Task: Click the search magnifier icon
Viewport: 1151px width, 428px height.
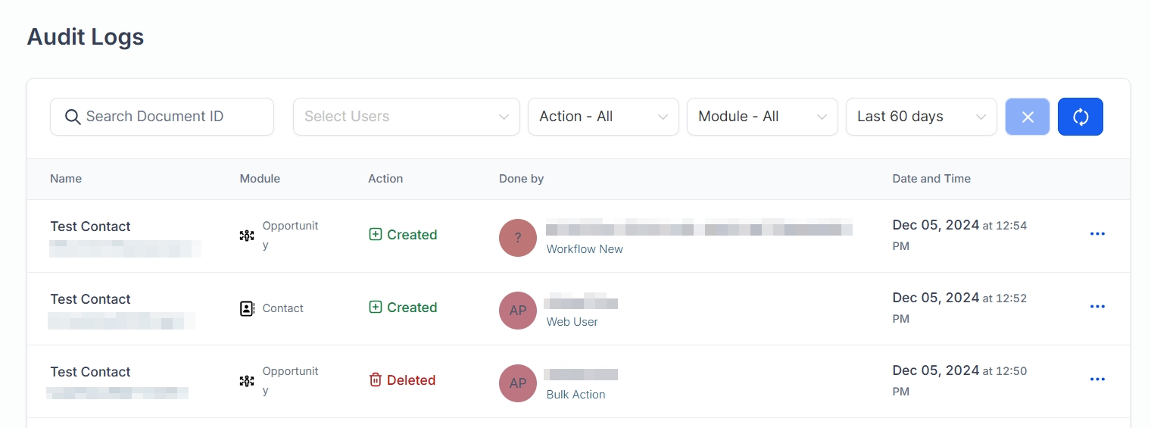Action: [73, 117]
